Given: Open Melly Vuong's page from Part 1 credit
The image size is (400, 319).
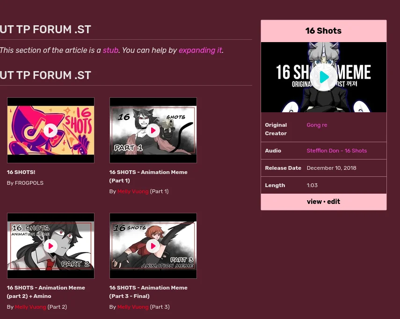Looking at the screenshot, I should point(133,191).
